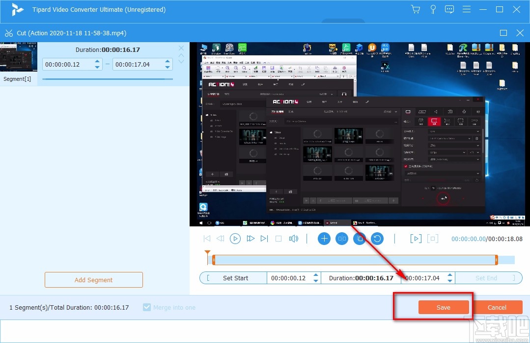Open the shopping cart purchase icon
Image resolution: width=530 pixels, height=343 pixels.
pos(416,9)
